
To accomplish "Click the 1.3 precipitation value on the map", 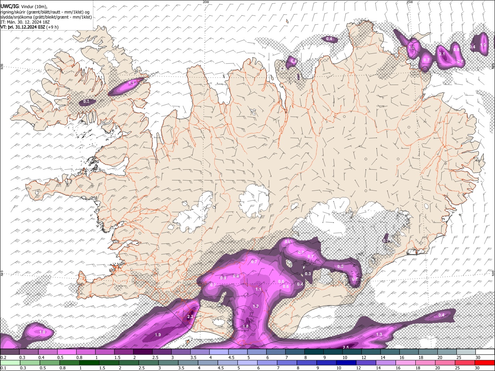I will pyautogui.click(x=379, y=334).
